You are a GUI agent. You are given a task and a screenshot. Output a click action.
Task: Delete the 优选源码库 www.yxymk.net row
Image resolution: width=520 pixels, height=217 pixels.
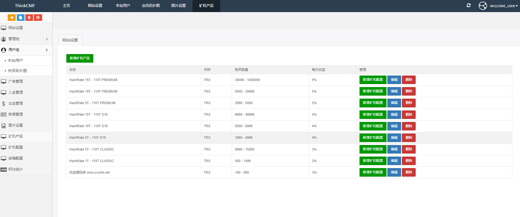pos(409,172)
